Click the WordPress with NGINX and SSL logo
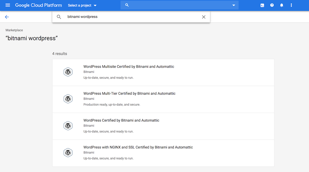 click(68, 153)
